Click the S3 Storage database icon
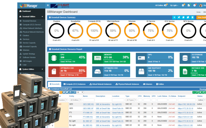Viewport: 206px width, 128px height. 185,58
